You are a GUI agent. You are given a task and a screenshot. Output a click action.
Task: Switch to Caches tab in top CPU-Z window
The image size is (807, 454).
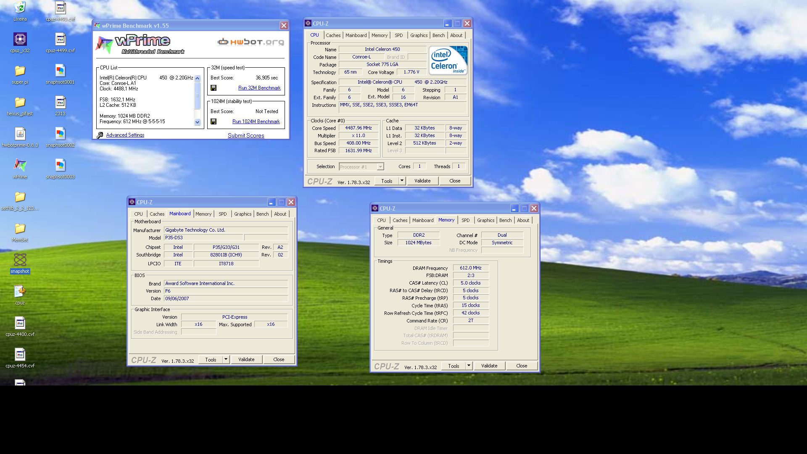tap(333, 35)
